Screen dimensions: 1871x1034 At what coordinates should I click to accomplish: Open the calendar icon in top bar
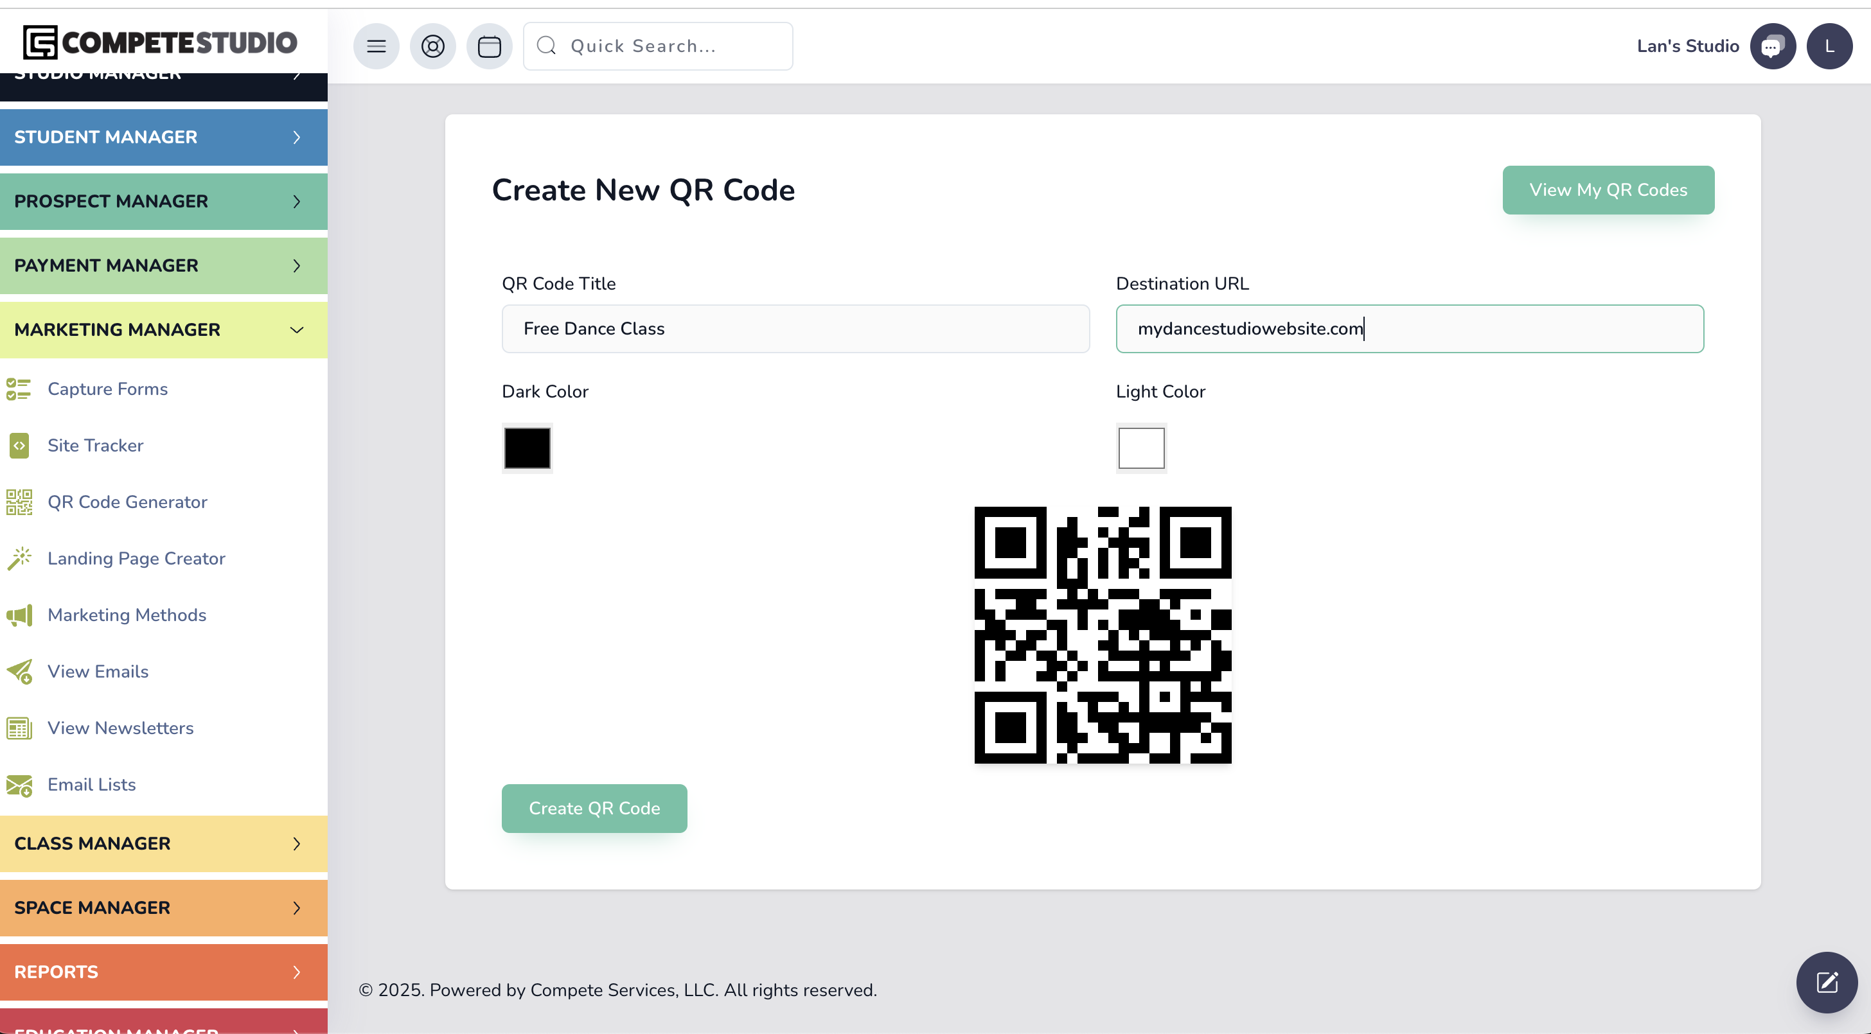490,46
